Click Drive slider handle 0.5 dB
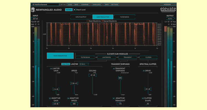 (x=148, y=89)
